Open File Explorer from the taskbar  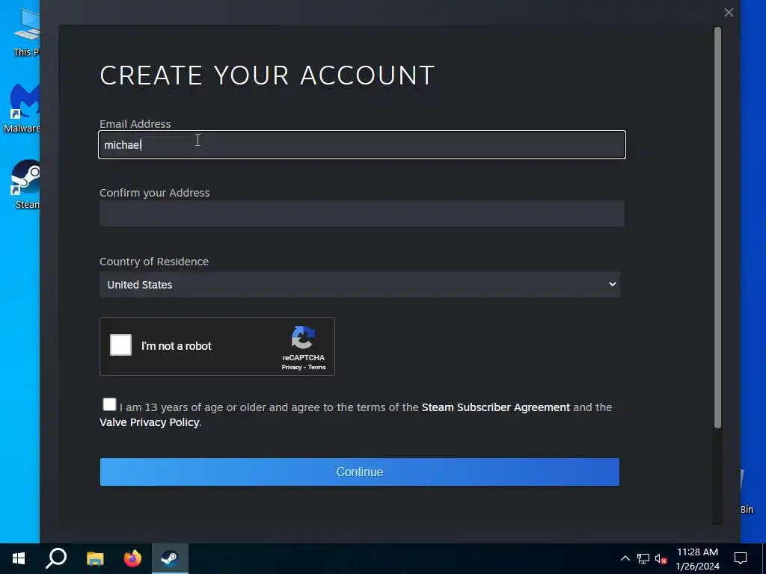point(95,558)
